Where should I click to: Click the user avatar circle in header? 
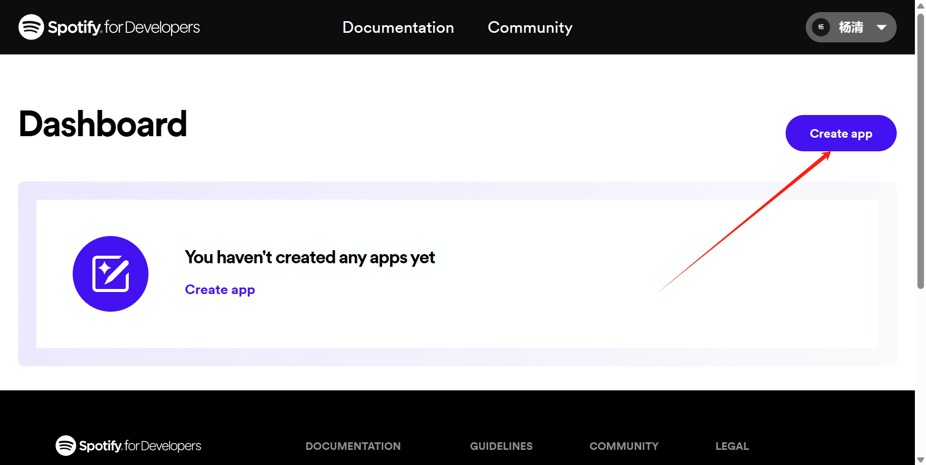pyautogui.click(x=821, y=27)
